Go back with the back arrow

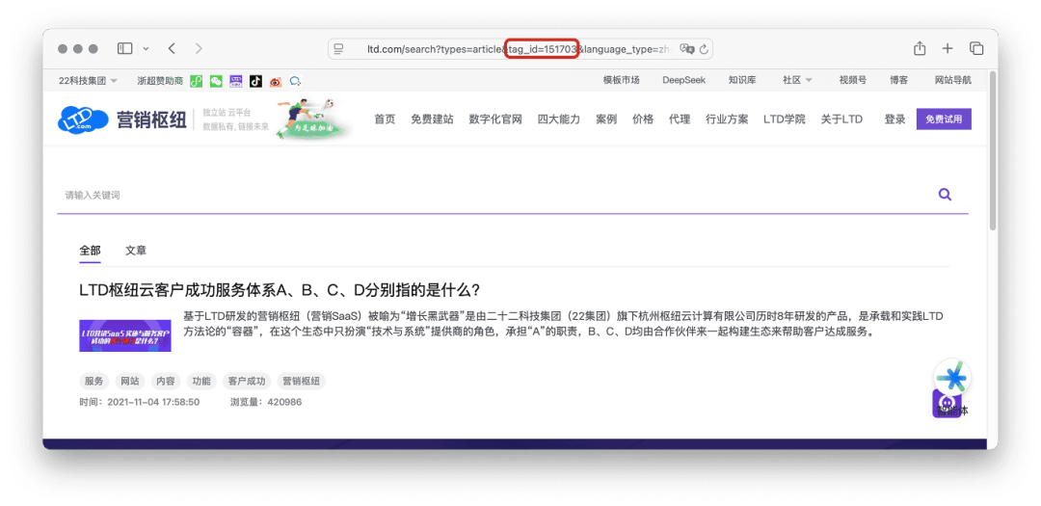coord(172,48)
